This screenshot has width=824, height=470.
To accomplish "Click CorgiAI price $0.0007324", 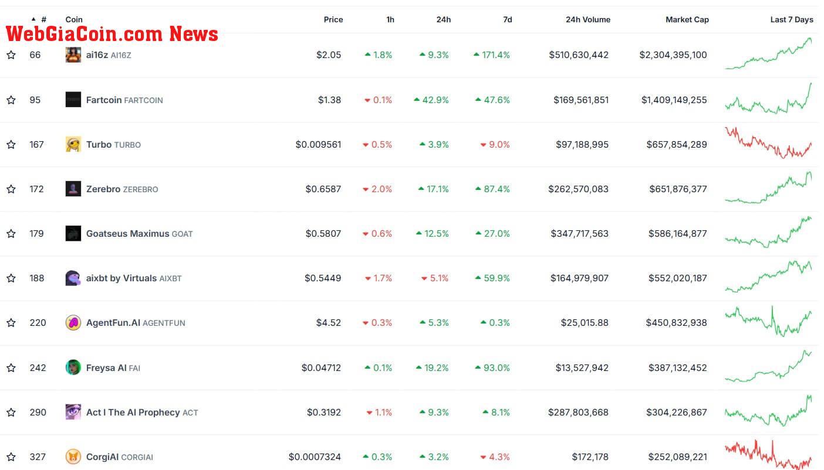I will point(315,457).
